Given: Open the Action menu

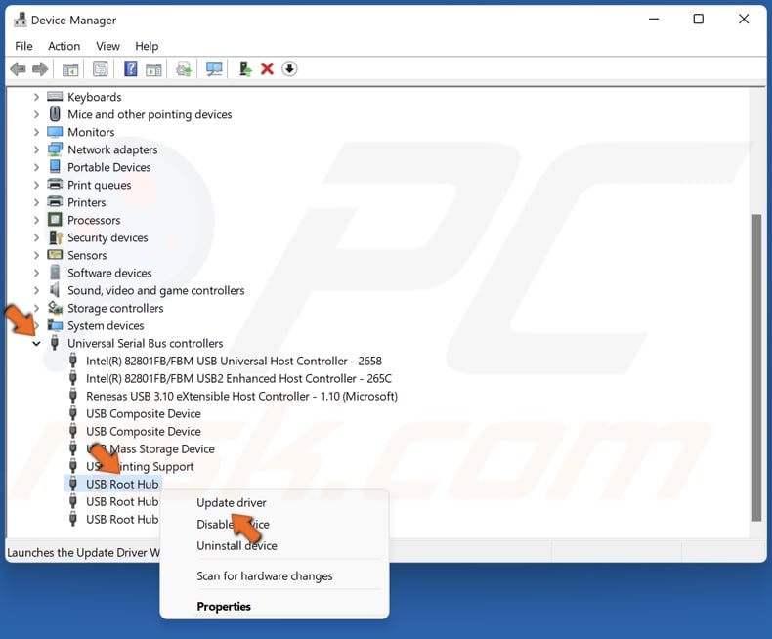Looking at the screenshot, I should (x=64, y=46).
